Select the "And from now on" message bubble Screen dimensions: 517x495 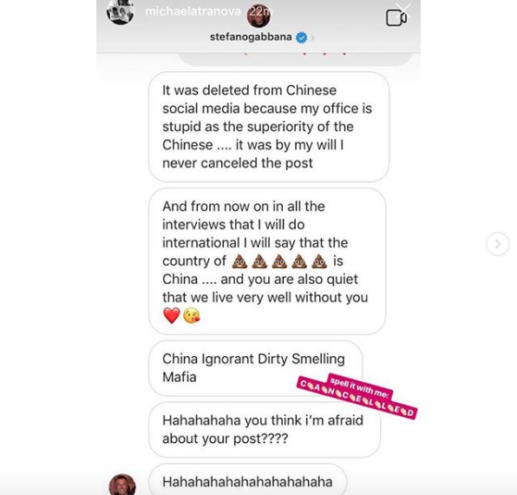pyautogui.click(x=267, y=261)
